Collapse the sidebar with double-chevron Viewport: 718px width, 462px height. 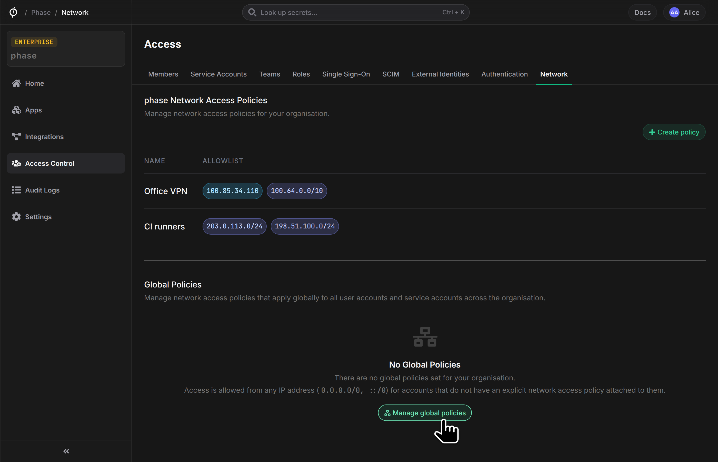(66, 451)
